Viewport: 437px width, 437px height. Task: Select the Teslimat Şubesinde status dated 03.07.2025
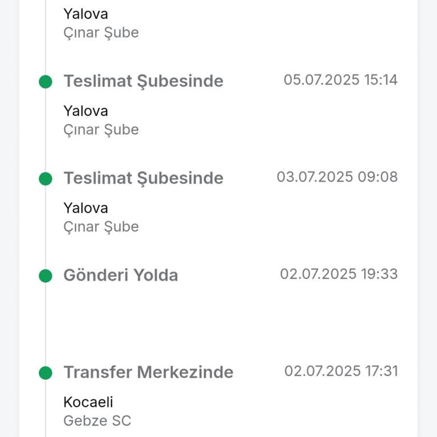(x=143, y=179)
